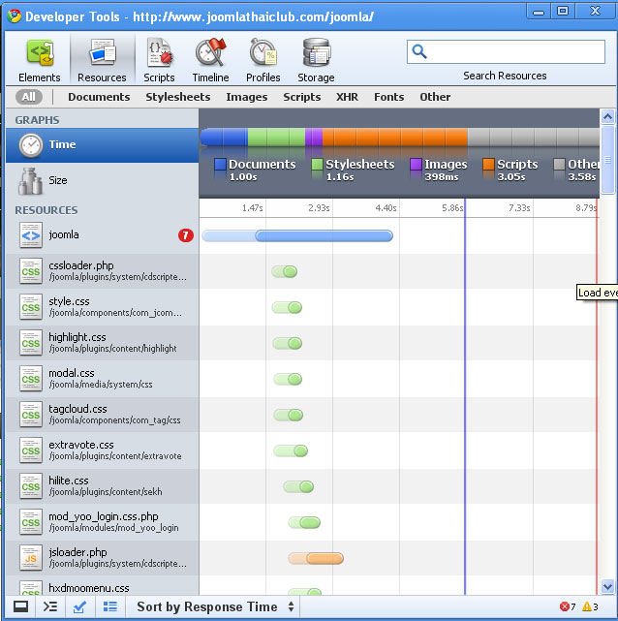Click the summary bar blue Documents segment
618x621 pixels.
click(x=225, y=137)
